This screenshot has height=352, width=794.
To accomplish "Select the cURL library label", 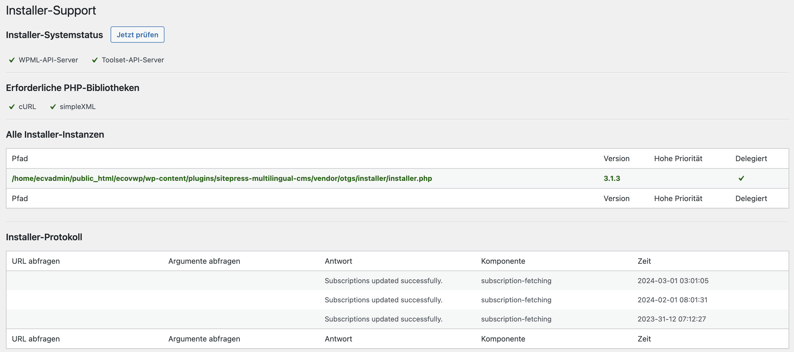I will pyautogui.click(x=27, y=107).
